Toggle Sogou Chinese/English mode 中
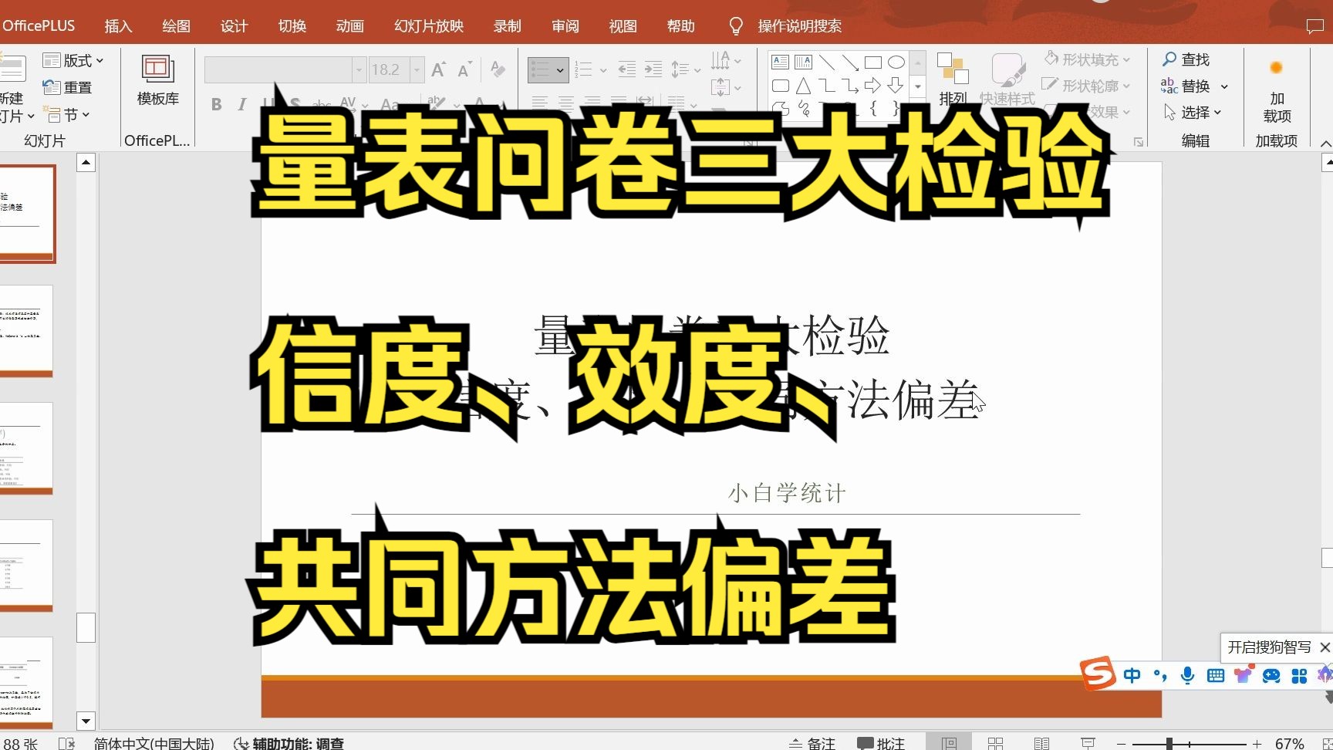Viewport: 1333px width, 750px height. click(x=1132, y=676)
